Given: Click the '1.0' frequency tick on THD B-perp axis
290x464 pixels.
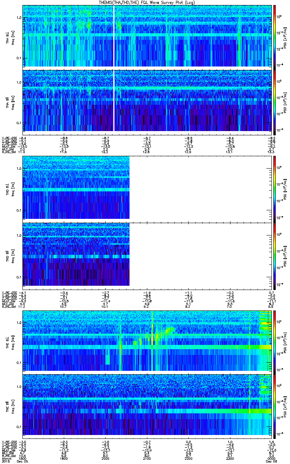Looking at the screenshot, I should coord(19,169).
